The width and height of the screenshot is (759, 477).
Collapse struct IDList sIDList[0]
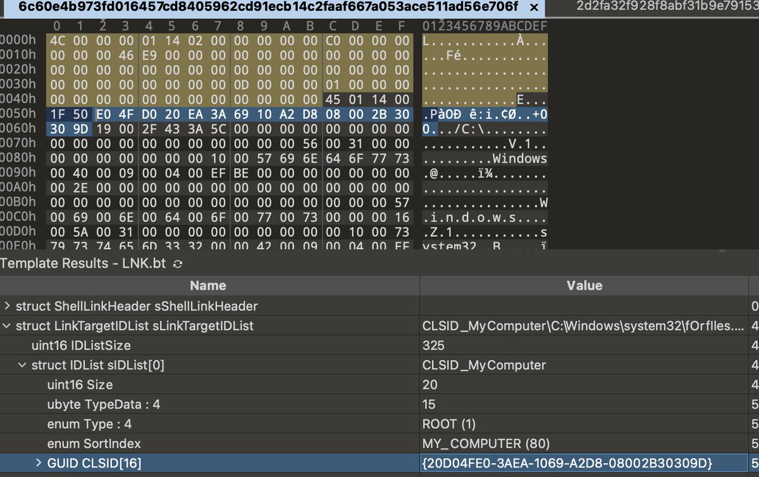tap(23, 365)
